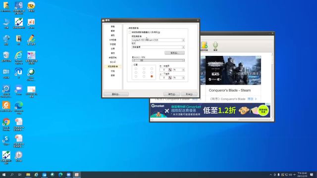Click the confirm button in the settings dialog

tap(171, 94)
